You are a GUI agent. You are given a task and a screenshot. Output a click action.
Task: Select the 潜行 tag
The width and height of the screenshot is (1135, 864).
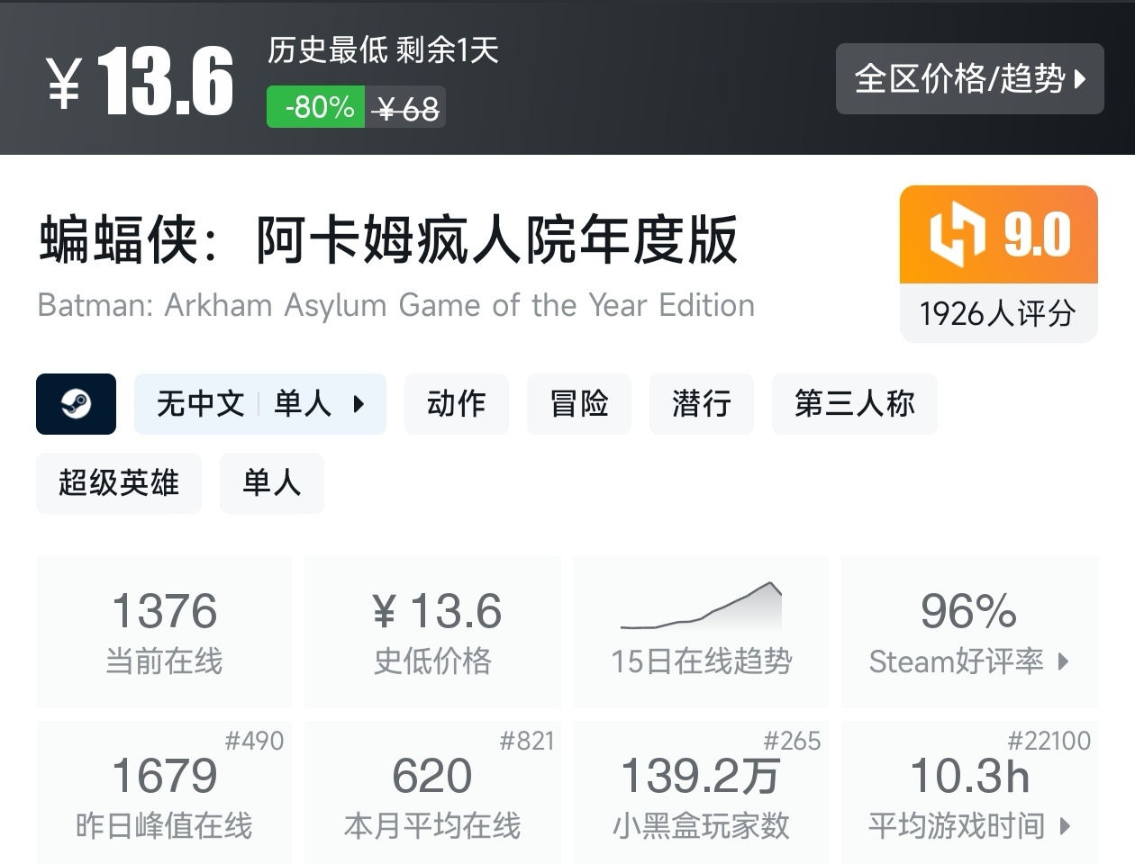click(x=701, y=404)
